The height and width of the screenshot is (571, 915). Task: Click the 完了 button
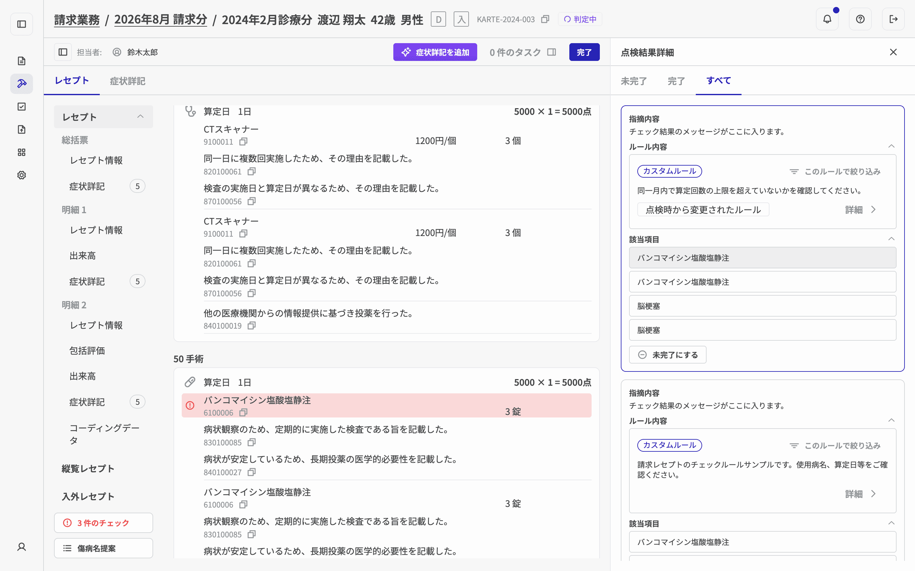(x=584, y=52)
